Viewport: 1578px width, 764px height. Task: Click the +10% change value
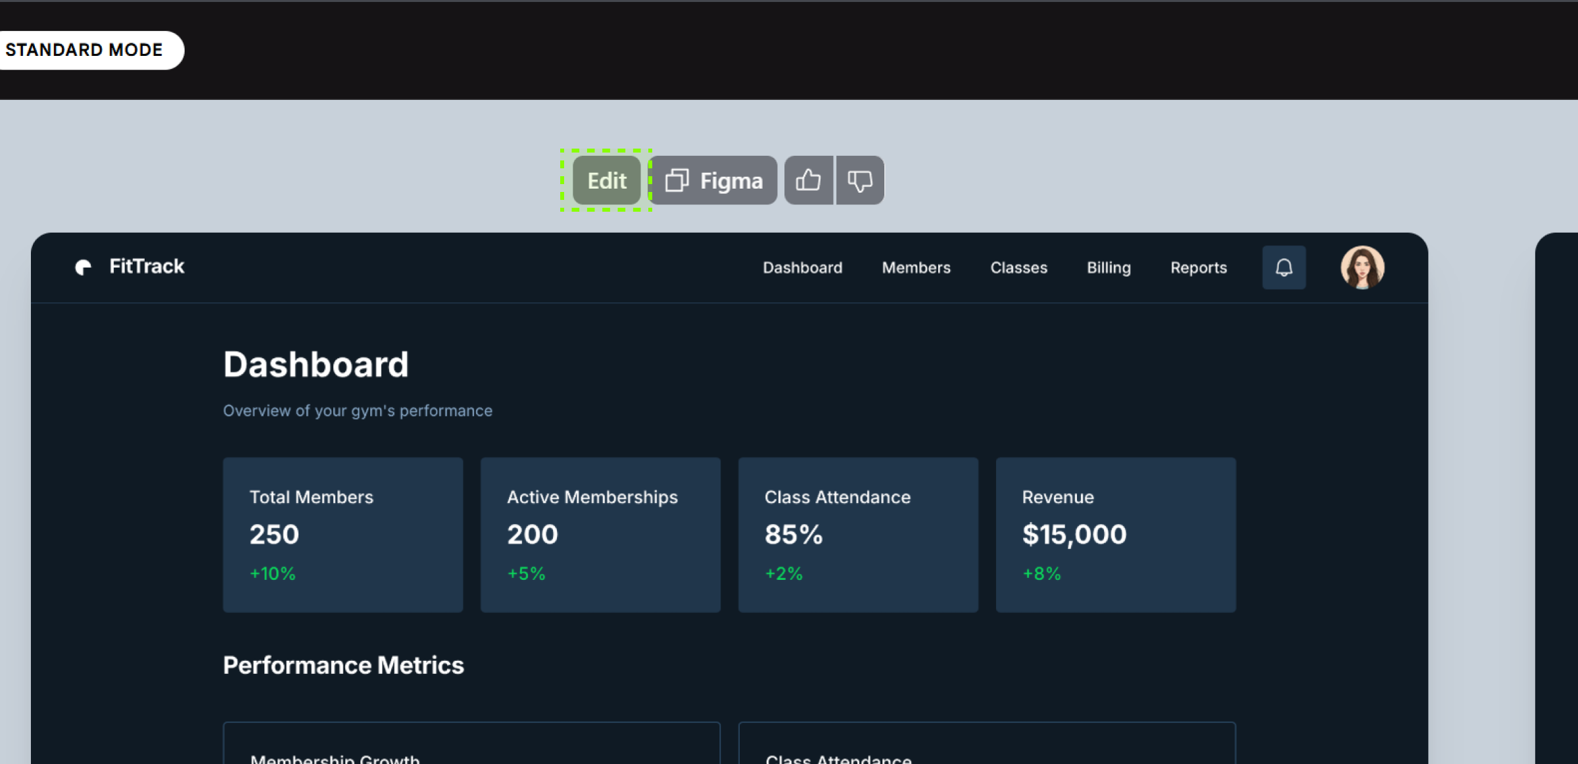(272, 573)
